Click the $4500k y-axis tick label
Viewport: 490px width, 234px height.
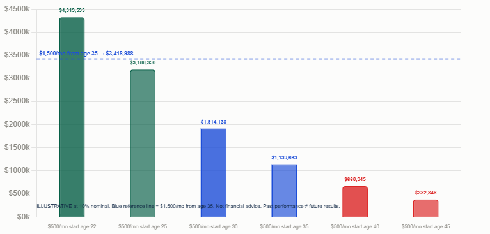click(x=17, y=9)
